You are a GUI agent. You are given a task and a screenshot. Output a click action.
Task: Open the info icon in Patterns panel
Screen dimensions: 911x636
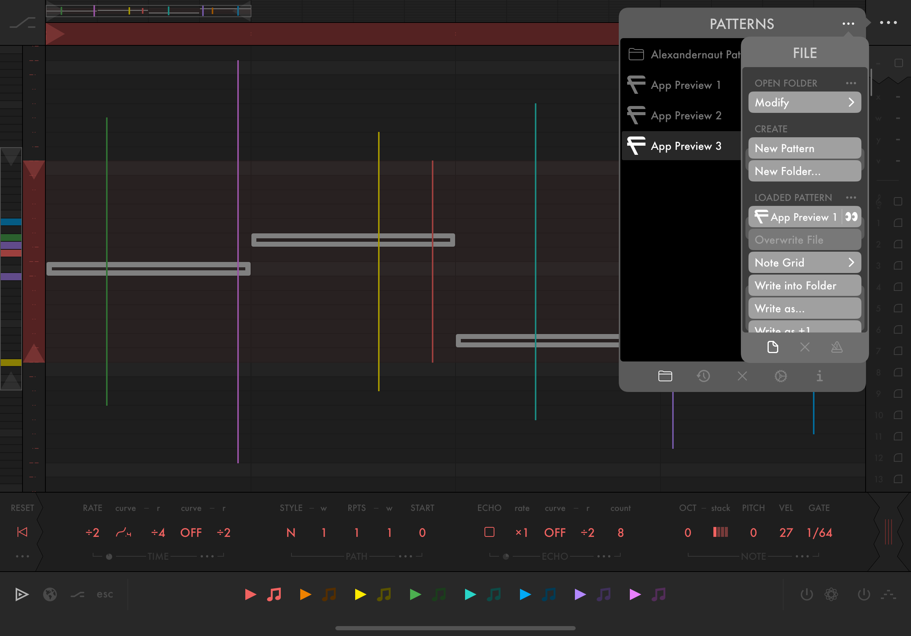coord(819,376)
